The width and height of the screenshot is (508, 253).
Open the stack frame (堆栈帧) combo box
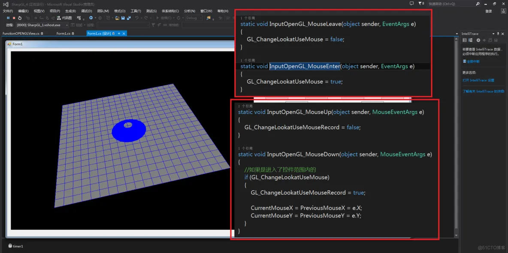[x=207, y=25]
